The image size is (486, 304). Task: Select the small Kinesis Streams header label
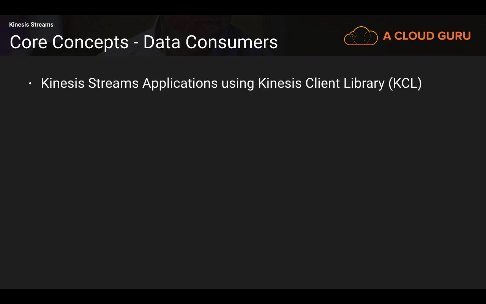[31, 25]
